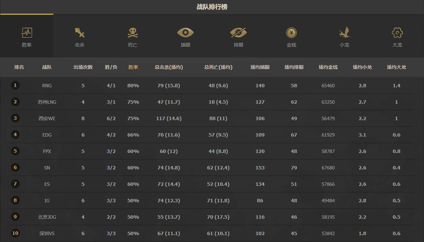Viewport: 424px width, 242px height.
Task: Select the rank 9 badge beside 北京JDG
Action: [x=15, y=217]
